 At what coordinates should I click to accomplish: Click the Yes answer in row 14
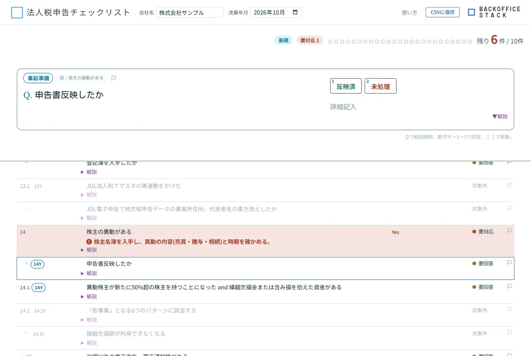point(395,232)
